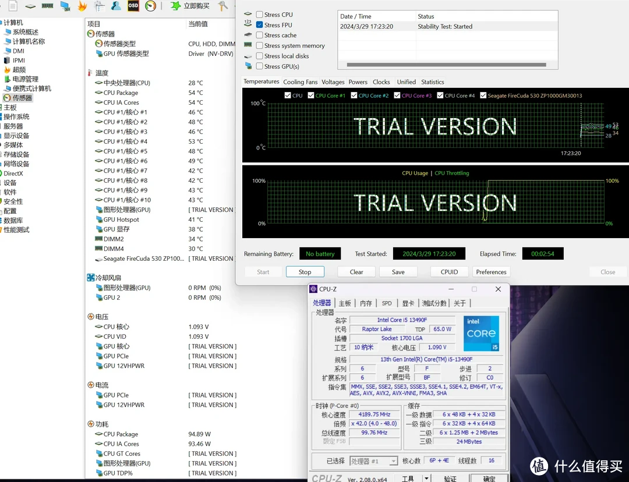Open the 内存 tab in CPU-Z

coord(365,303)
